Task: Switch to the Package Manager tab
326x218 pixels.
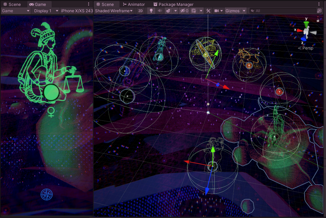Action: 173,4
